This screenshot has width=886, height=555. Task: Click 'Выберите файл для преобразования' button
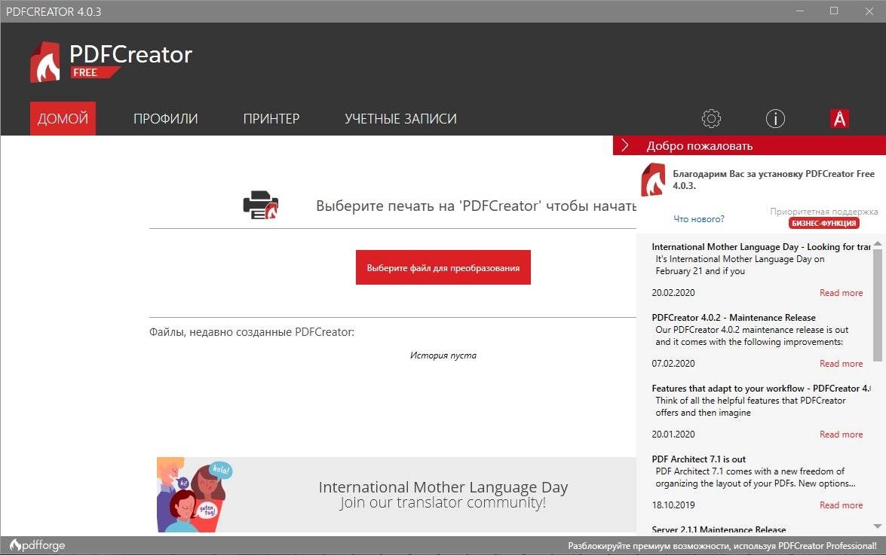(443, 267)
